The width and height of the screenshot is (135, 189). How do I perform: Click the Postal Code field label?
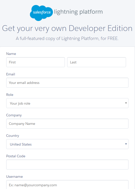(16, 156)
